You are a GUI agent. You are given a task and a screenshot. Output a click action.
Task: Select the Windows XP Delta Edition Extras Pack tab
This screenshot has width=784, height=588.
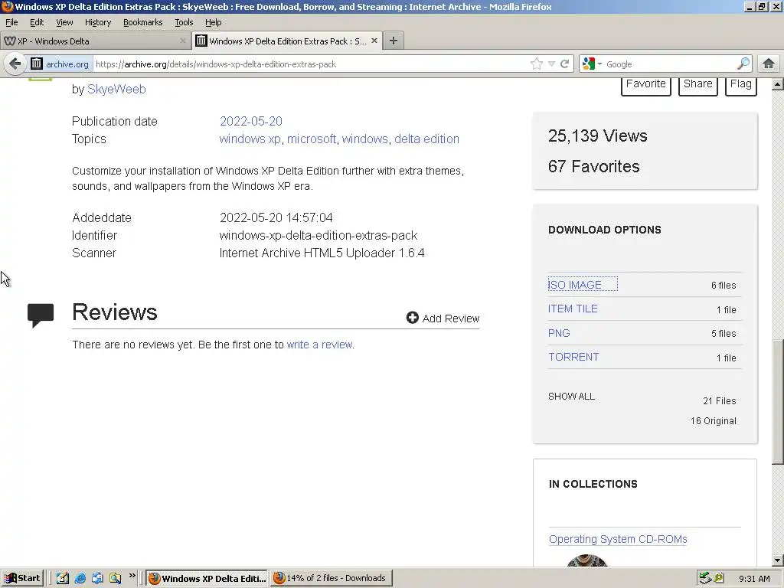[x=288, y=41]
